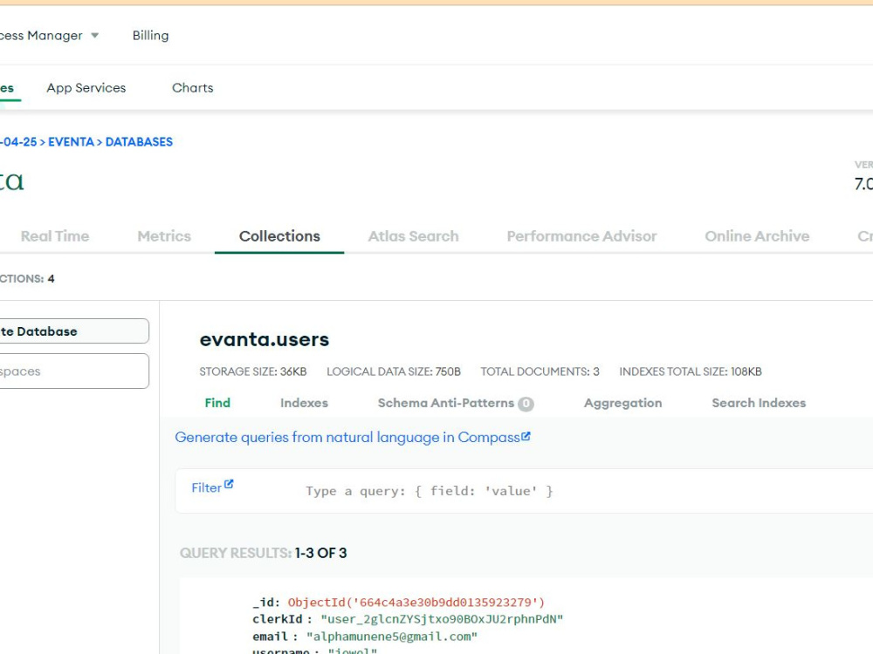Focus the namespaces search field
Viewport: 873px width, 654px height.
(x=73, y=371)
